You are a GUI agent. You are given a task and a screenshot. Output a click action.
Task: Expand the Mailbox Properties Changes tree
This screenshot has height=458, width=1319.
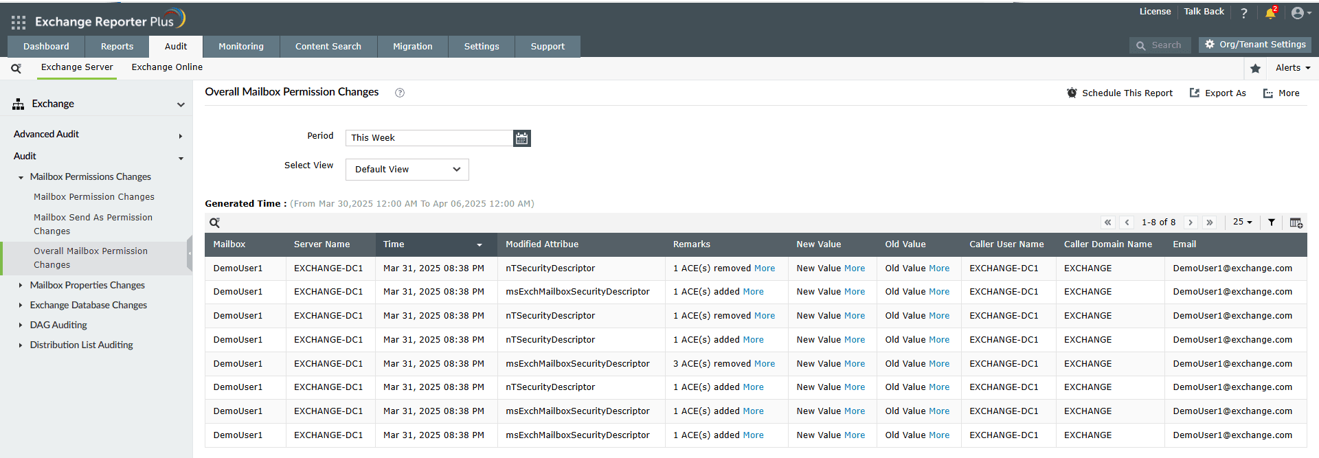pyautogui.click(x=21, y=286)
